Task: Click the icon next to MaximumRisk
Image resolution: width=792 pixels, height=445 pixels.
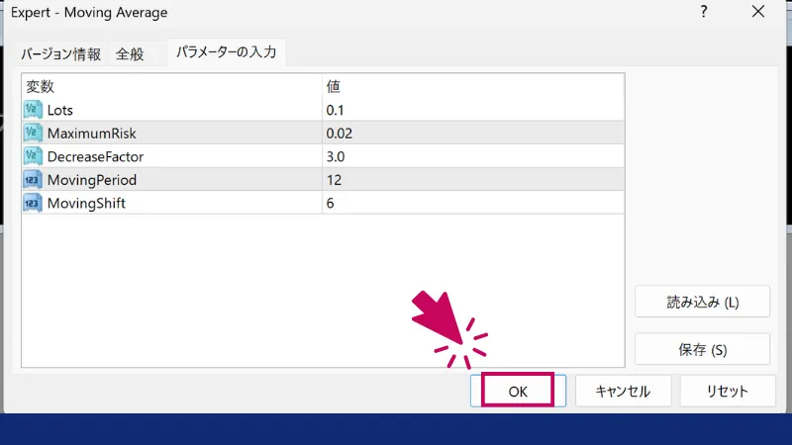Action: (33, 133)
